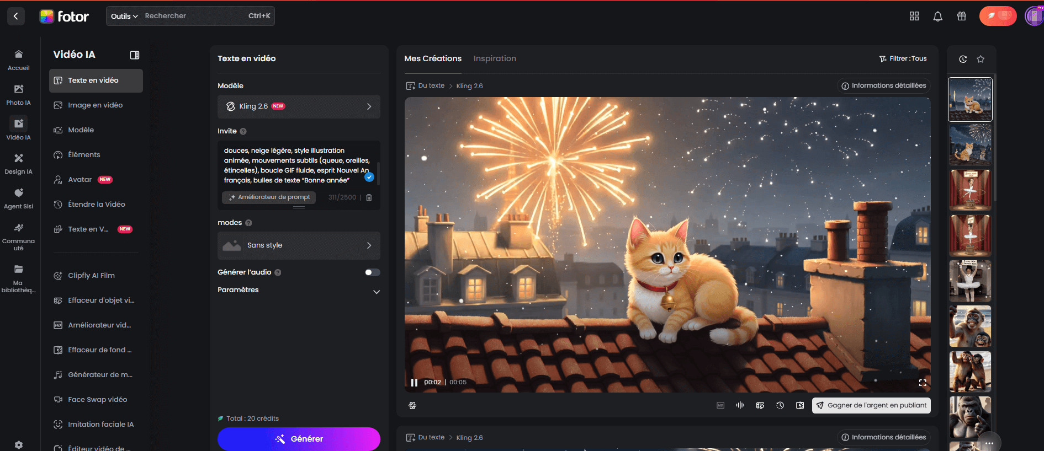The height and width of the screenshot is (451, 1044).
Task: Click into the Invite prompt text
Action: click(x=296, y=165)
